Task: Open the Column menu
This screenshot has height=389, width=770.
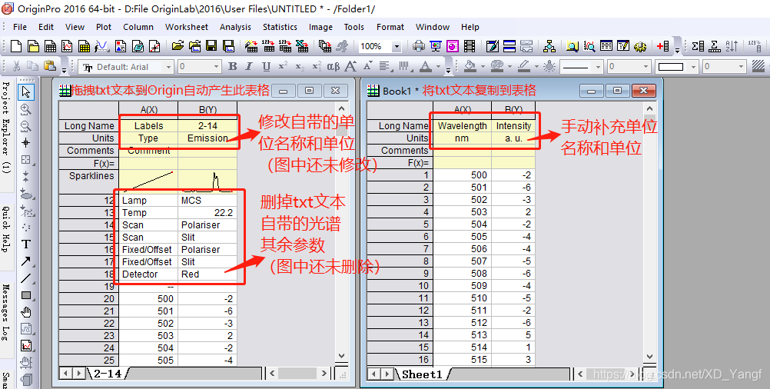Action: [x=138, y=27]
